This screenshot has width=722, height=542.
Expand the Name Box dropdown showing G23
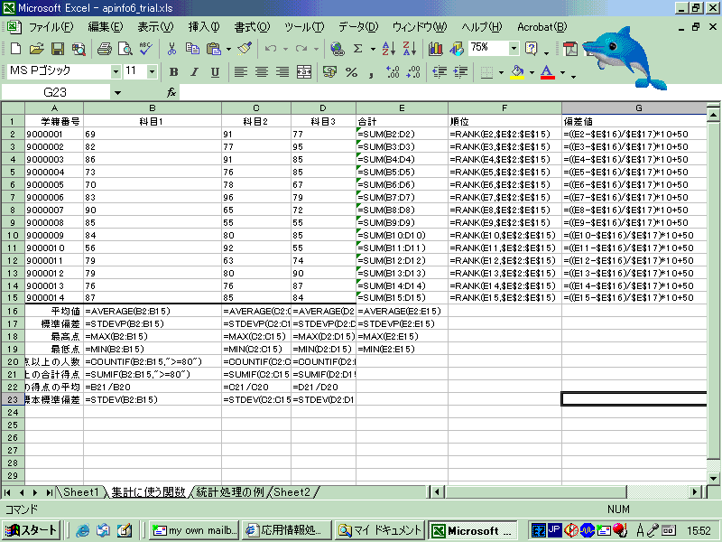pos(117,92)
